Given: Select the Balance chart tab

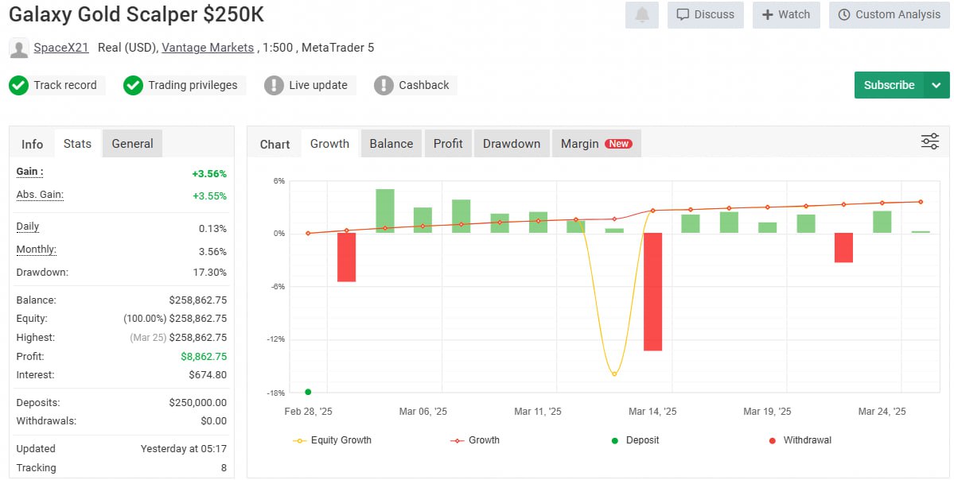Looking at the screenshot, I should point(391,143).
